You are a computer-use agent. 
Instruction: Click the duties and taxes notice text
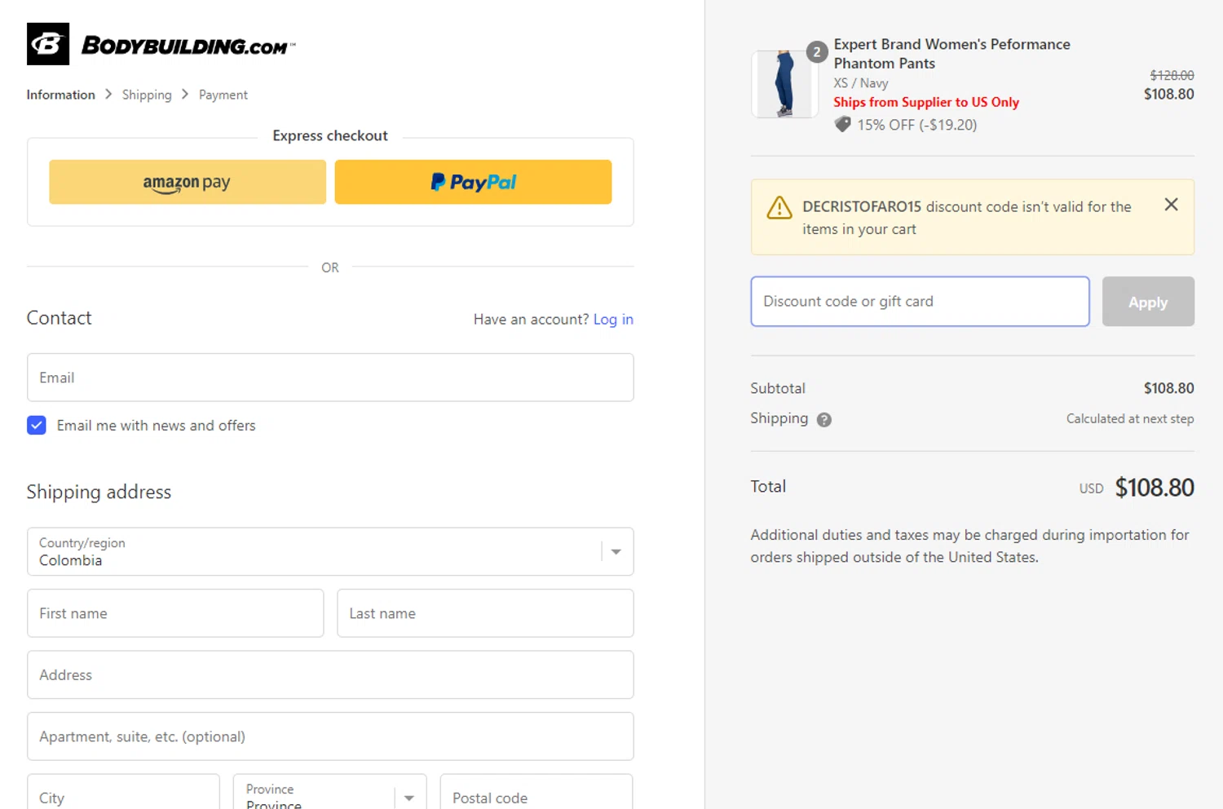[x=969, y=546]
